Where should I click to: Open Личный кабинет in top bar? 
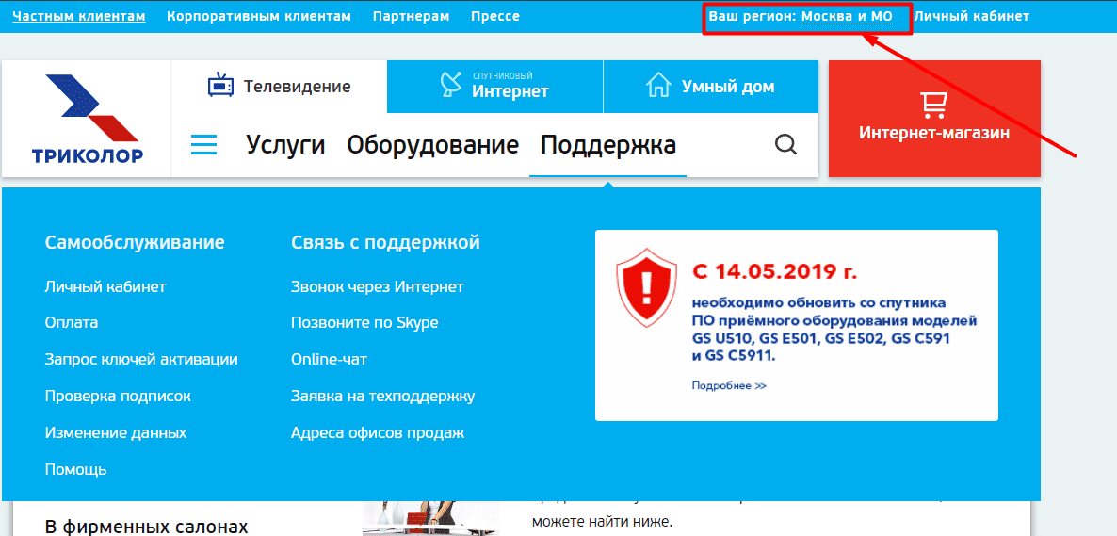(x=972, y=16)
